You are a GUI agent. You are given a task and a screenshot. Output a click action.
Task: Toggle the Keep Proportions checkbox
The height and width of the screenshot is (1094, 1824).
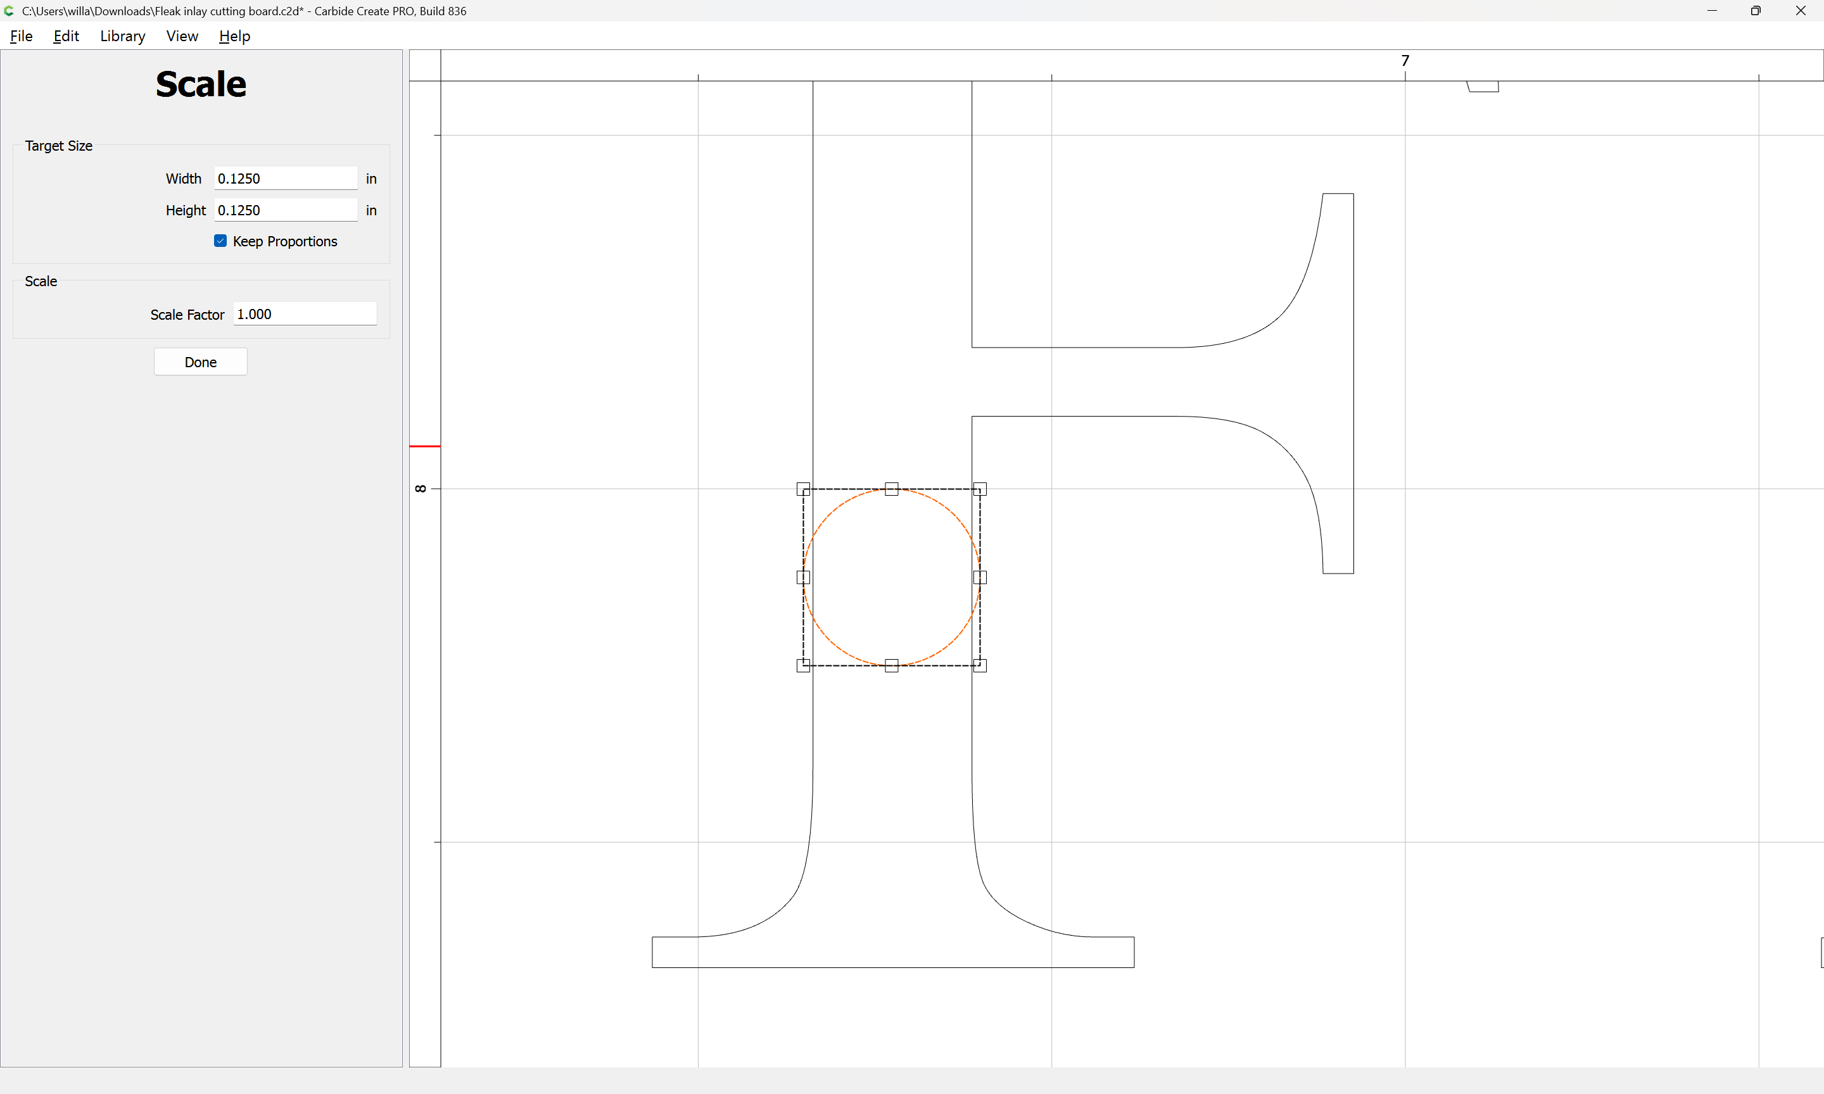(x=220, y=241)
